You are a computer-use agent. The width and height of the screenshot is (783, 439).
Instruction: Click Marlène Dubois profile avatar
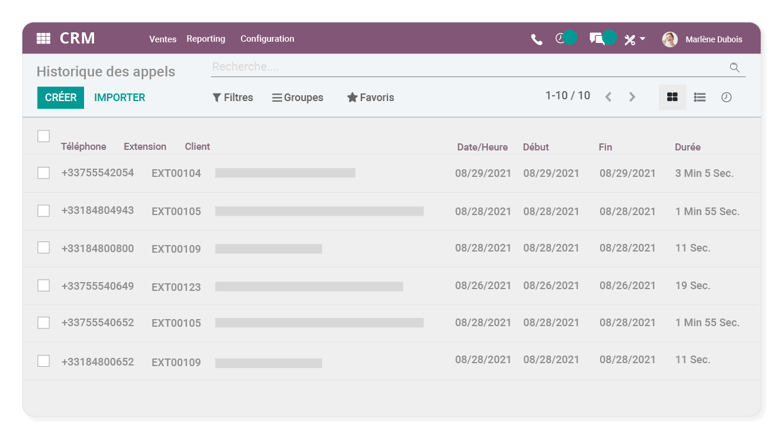[x=670, y=39]
